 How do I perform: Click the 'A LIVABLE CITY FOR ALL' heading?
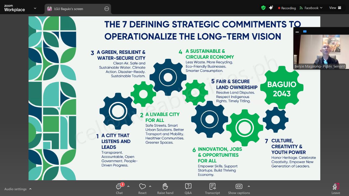[x=162, y=117]
